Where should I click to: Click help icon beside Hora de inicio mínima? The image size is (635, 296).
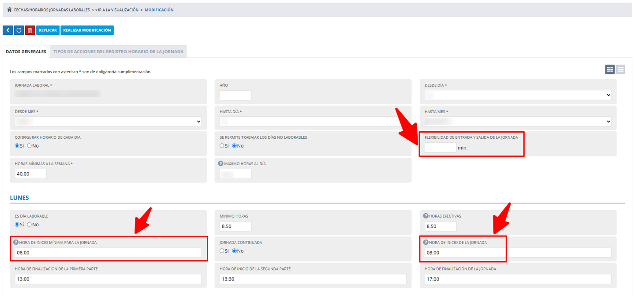click(16, 242)
